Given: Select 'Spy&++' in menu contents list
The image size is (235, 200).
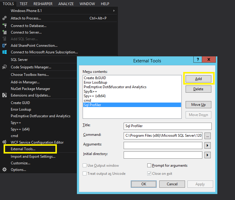Looking at the screenshot, I should tap(132, 91).
